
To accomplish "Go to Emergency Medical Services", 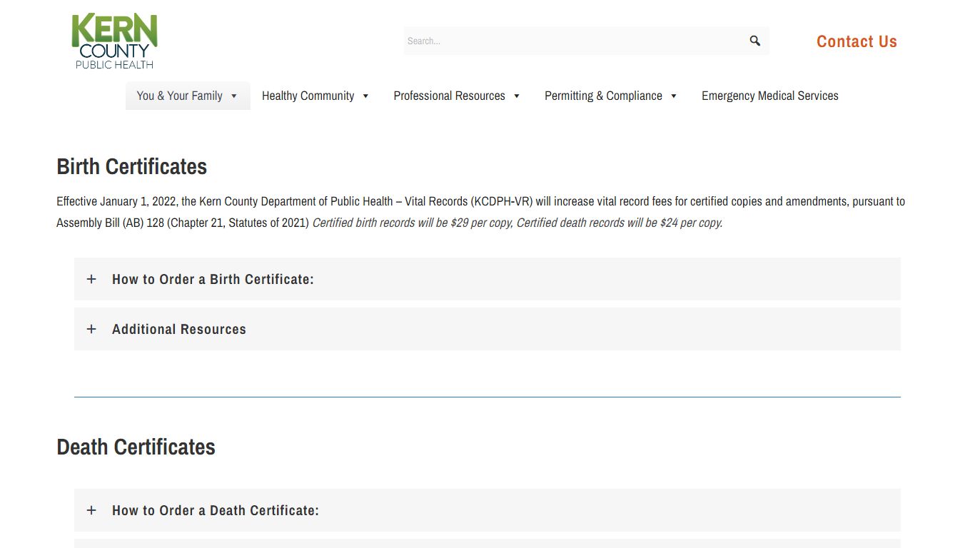I will (x=770, y=96).
